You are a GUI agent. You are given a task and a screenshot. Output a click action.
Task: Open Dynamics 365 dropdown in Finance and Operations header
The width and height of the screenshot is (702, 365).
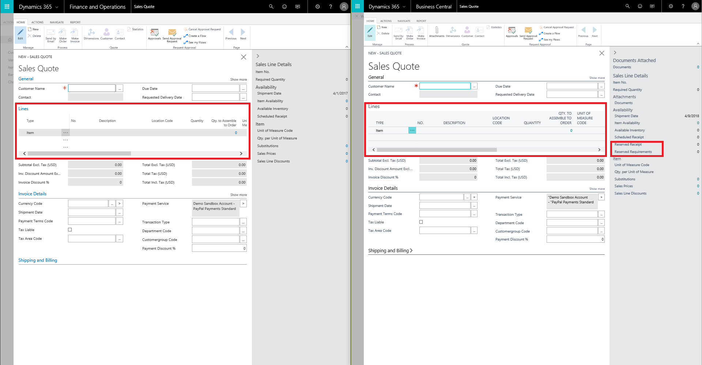38,7
